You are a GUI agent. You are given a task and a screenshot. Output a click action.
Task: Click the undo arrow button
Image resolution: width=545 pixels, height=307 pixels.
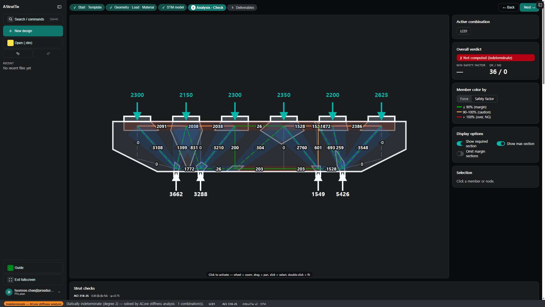pyautogui.click(x=18, y=53)
